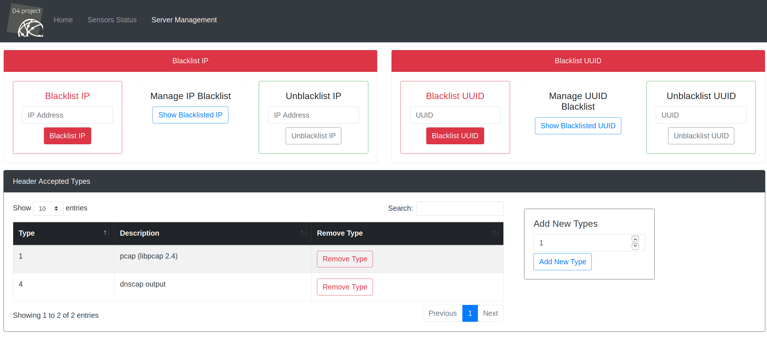Show Blacklisted IP list
Viewport: 767px width, 355px height.
(x=190, y=115)
